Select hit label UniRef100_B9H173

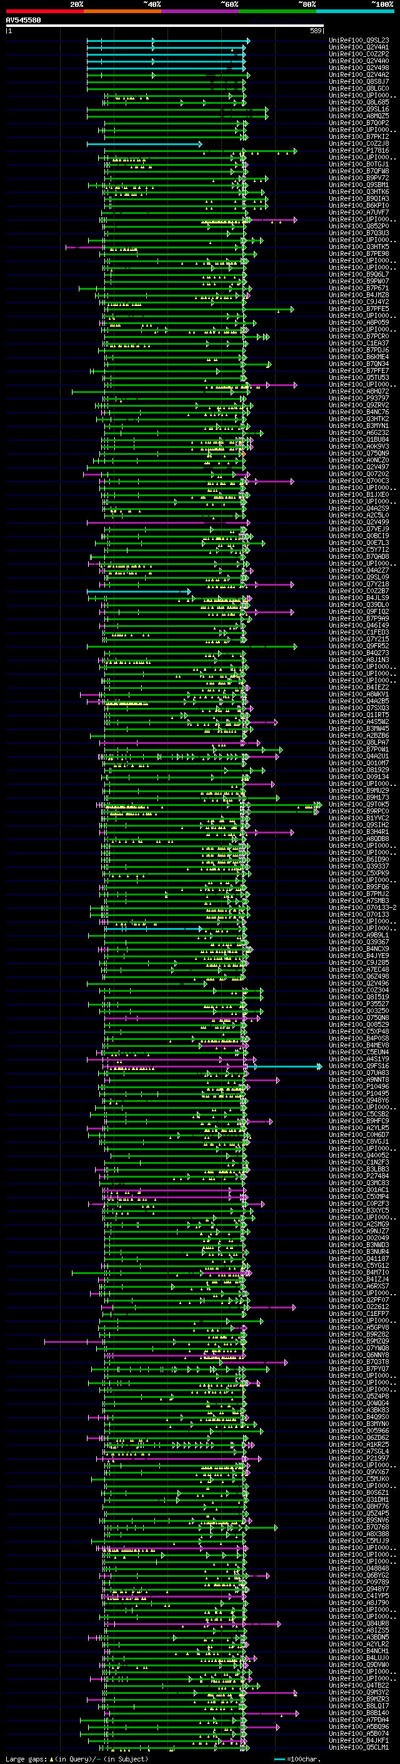point(359,798)
